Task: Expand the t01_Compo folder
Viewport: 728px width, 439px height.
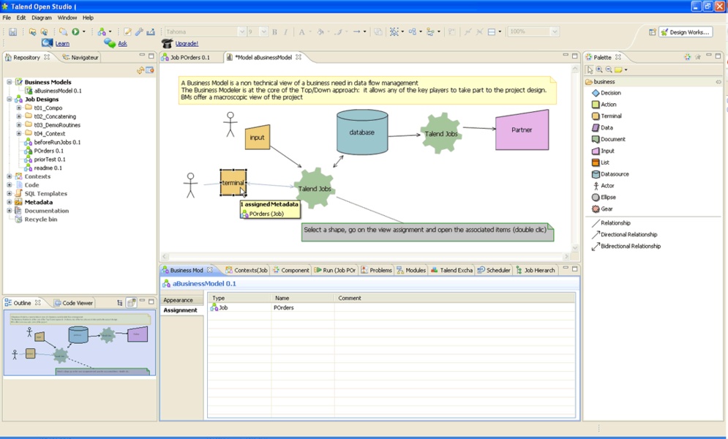Action: 19,108
